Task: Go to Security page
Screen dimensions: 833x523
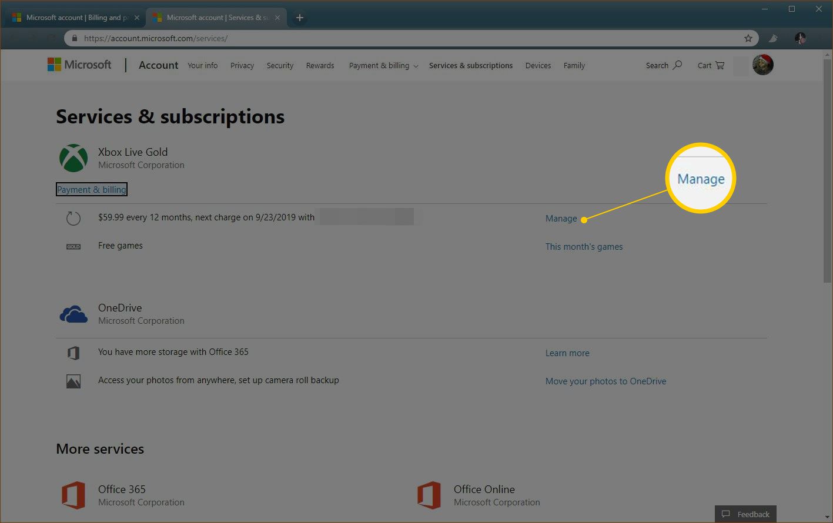Action: coord(280,66)
